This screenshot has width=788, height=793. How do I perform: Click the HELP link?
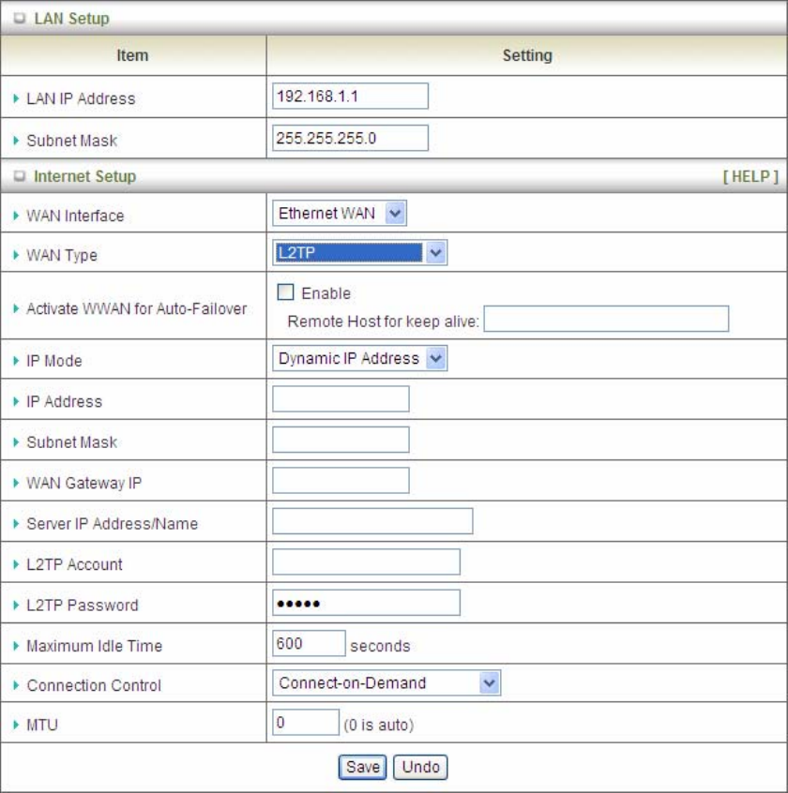750,176
